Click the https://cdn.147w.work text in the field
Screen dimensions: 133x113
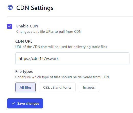pos(38,59)
